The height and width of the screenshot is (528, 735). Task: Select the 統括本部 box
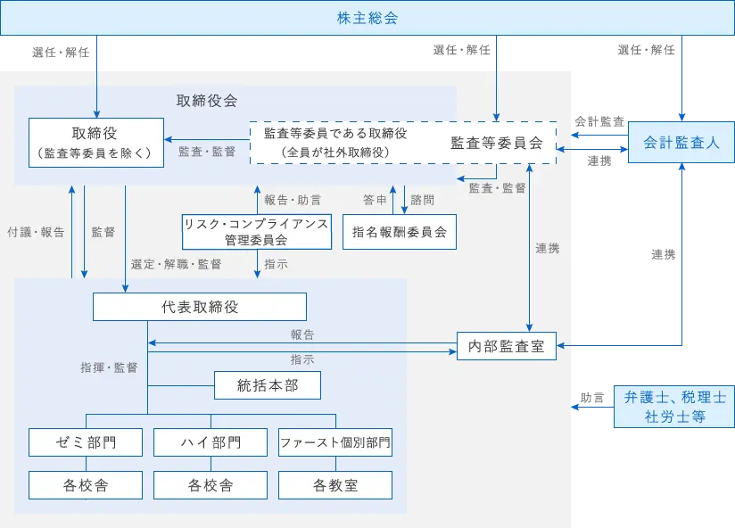click(x=268, y=385)
